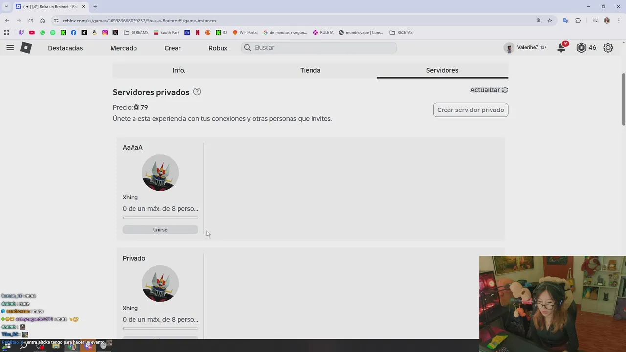Screen dimensions: 626x352
Task: Open the Instagram bookmark
Action: click(105, 33)
